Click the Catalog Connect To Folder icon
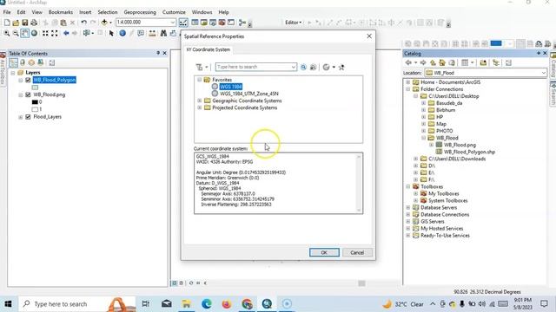The width and height of the screenshot is (556, 312). click(483, 62)
